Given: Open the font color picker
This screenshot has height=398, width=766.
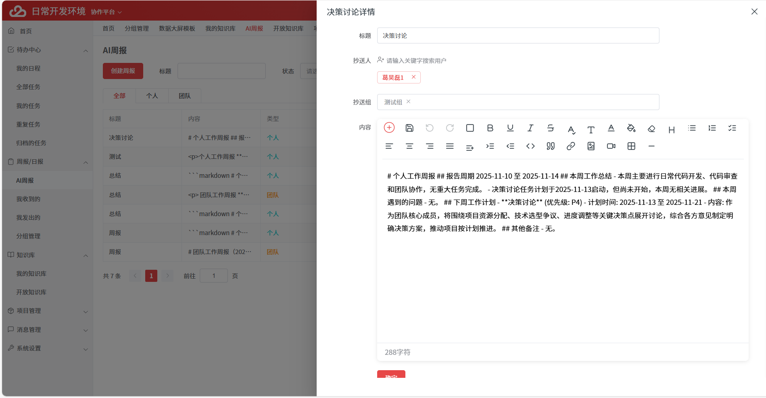Looking at the screenshot, I should pyautogui.click(x=611, y=128).
